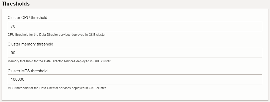Click the Cluster MPS threshold label
Screen dimensions: 270x102
point(27,71)
